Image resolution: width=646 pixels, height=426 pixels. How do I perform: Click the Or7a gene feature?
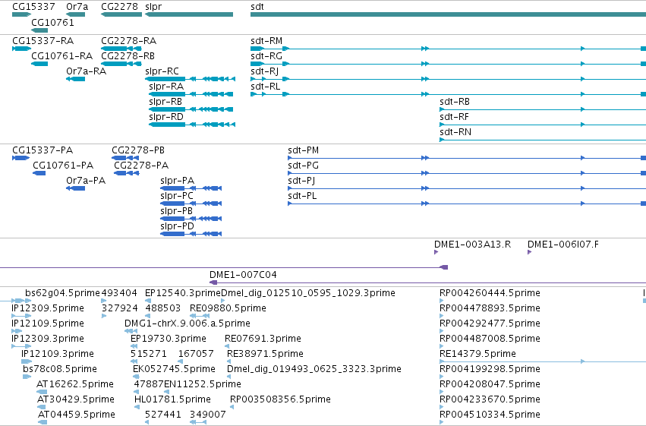click(x=75, y=14)
